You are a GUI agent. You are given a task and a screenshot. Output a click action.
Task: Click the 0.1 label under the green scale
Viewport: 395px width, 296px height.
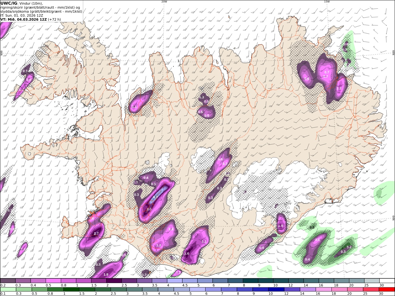click(2, 294)
